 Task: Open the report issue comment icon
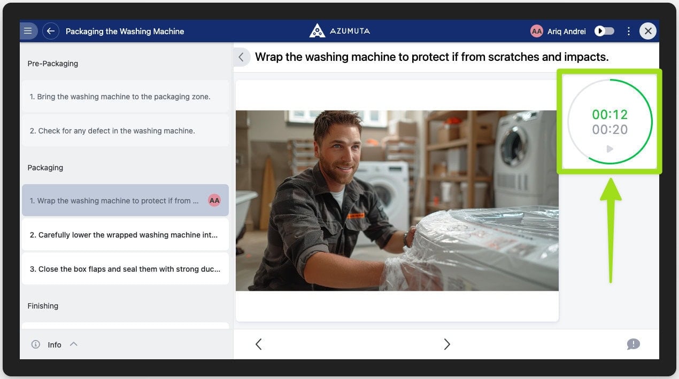(x=633, y=344)
